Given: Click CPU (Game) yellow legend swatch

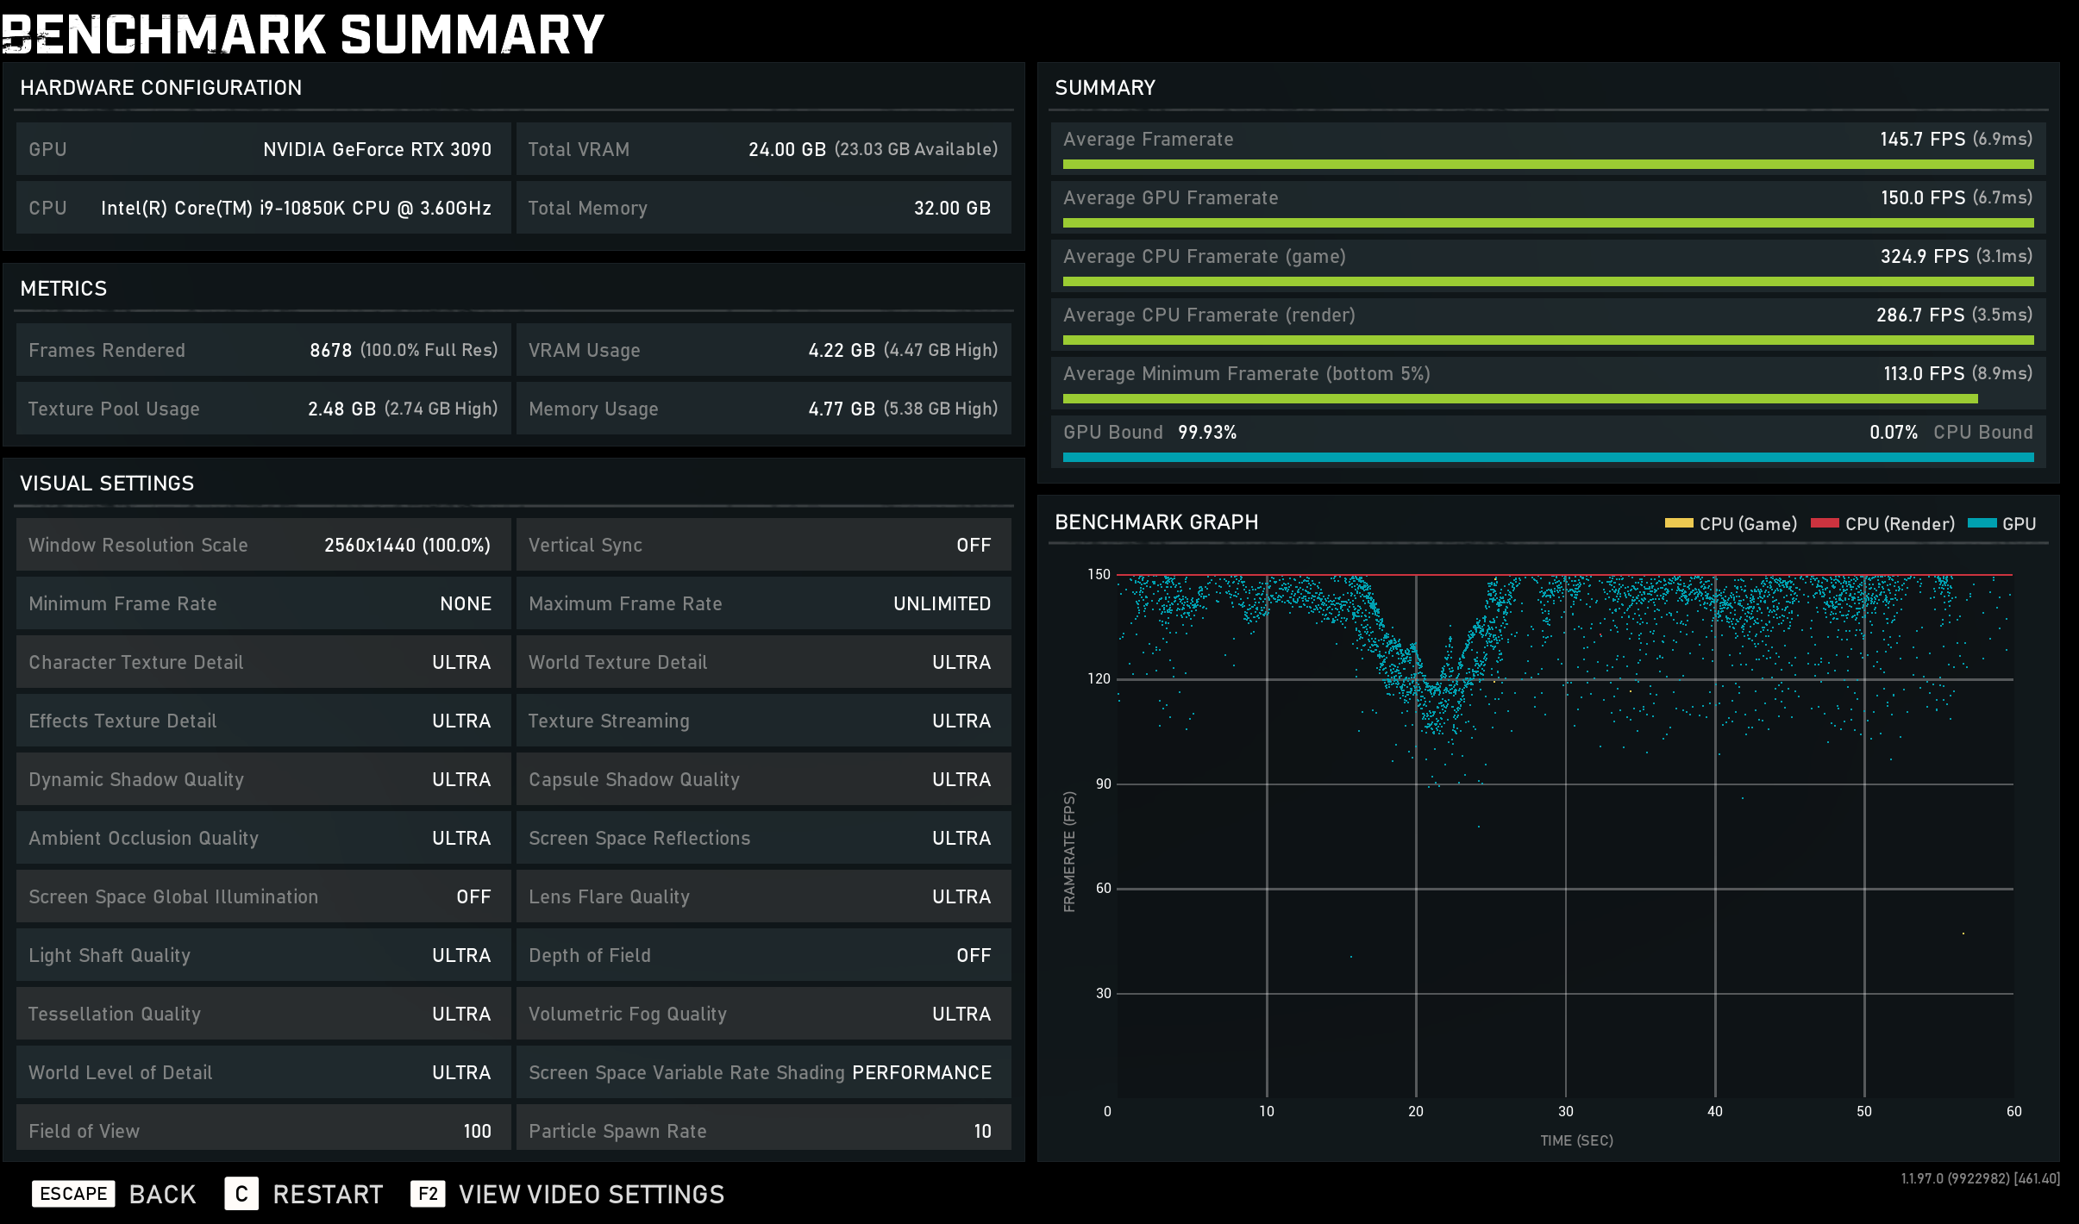Looking at the screenshot, I should pos(1678,523).
